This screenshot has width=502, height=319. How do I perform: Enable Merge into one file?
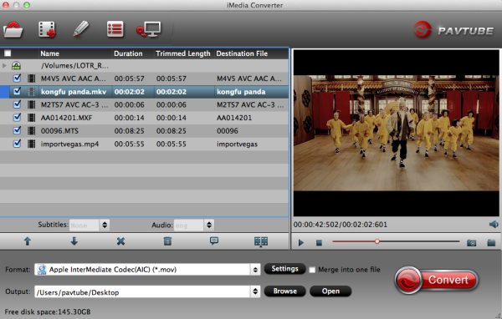[312, 270]
